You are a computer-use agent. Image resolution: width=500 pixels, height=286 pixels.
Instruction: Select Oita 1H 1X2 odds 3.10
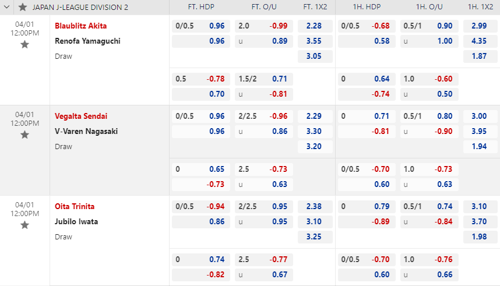(480, 206)
